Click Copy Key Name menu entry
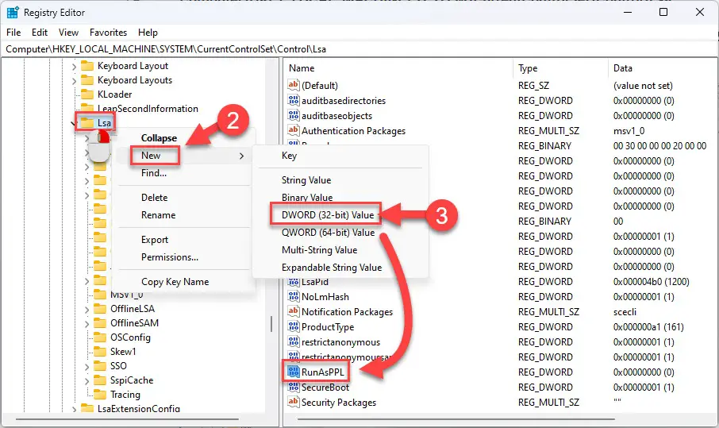719x428 pixels. click(x=175, y=282)
